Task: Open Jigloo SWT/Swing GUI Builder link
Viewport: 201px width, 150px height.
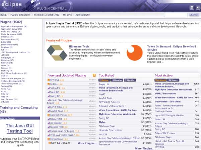Action: pos(169,116)
